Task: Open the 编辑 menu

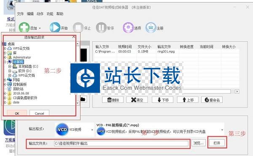Action: point(30,14)
